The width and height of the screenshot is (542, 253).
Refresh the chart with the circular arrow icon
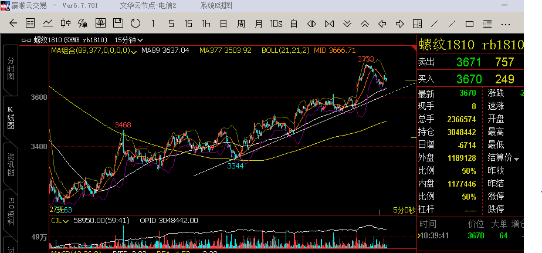(135, 23)
